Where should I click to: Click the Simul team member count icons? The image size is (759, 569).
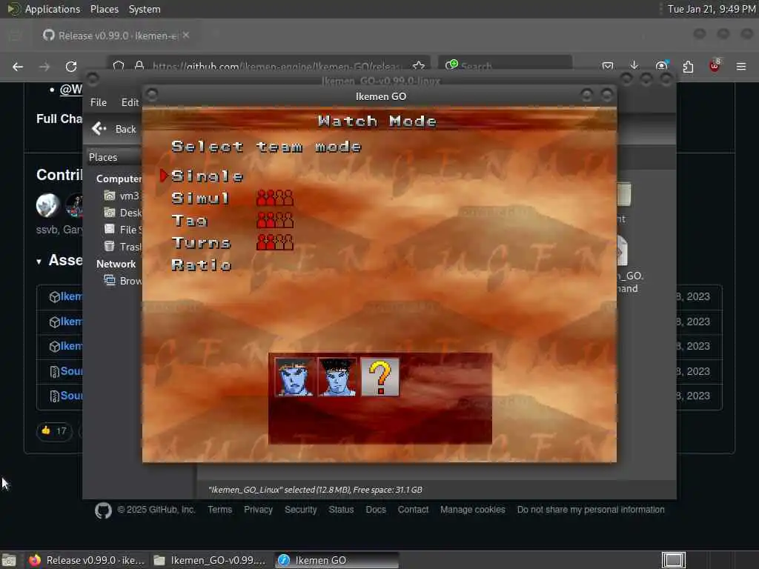275,198
